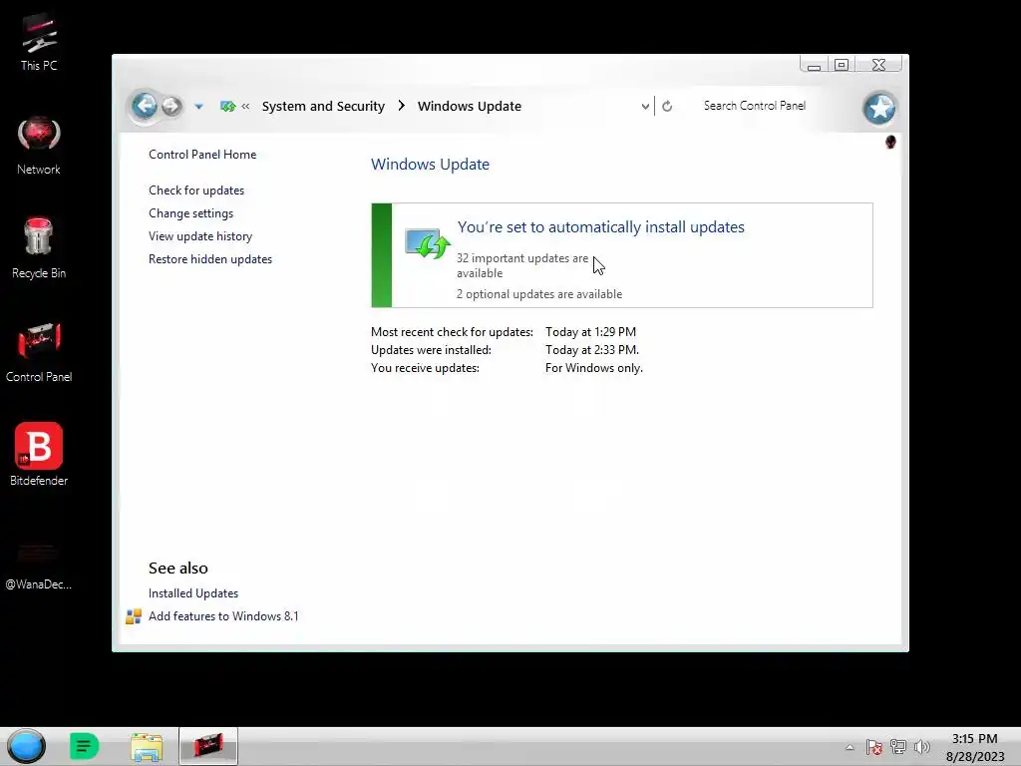
Task: Open dropdown after System and Security breadcrumb
Action: pos(401,106)
